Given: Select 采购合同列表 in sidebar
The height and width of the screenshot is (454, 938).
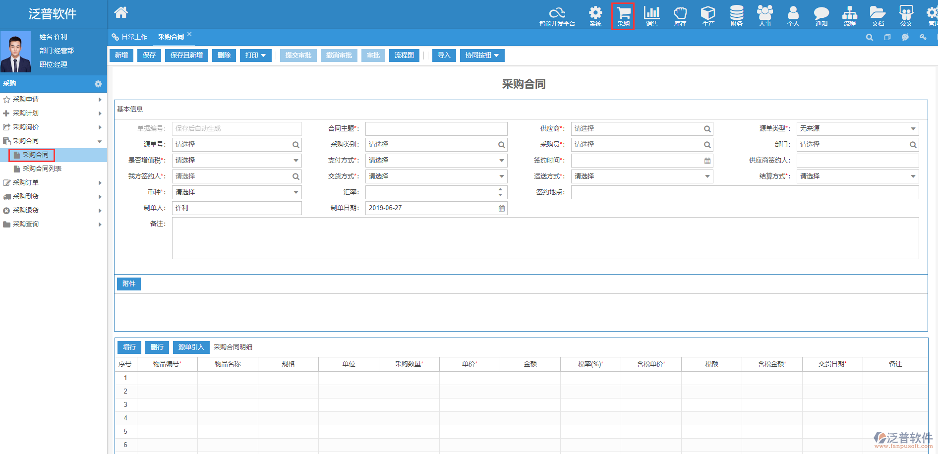Looking at the screenshot, I should [x=42, y=169].
